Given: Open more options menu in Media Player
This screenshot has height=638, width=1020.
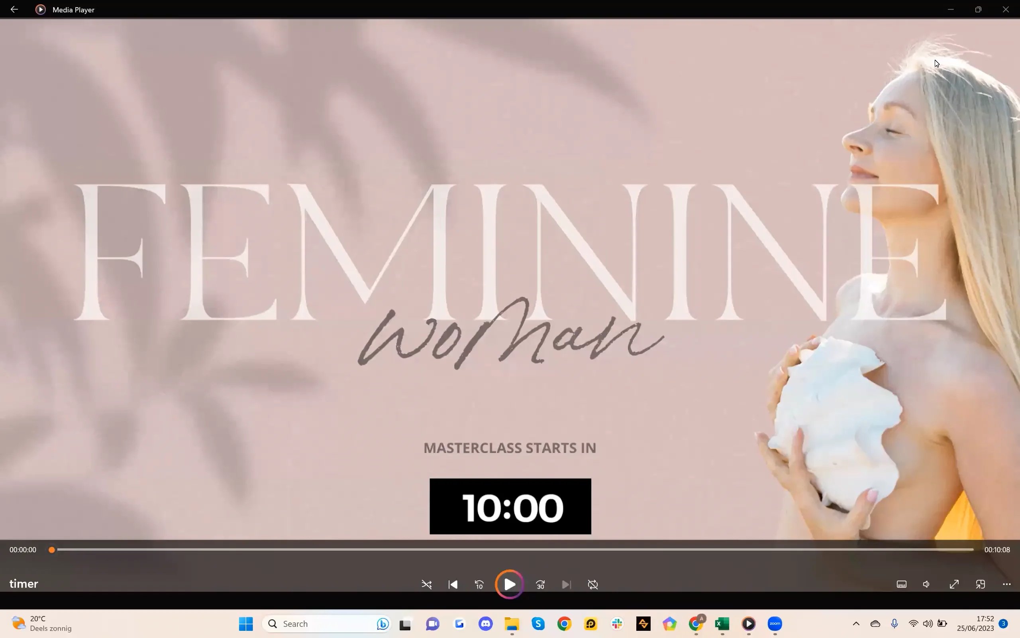Looking at the screenshot, I should (x=1006, y=585).
